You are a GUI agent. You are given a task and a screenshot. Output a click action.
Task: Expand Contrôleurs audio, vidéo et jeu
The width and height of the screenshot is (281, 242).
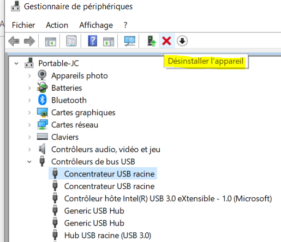point(29,150)
